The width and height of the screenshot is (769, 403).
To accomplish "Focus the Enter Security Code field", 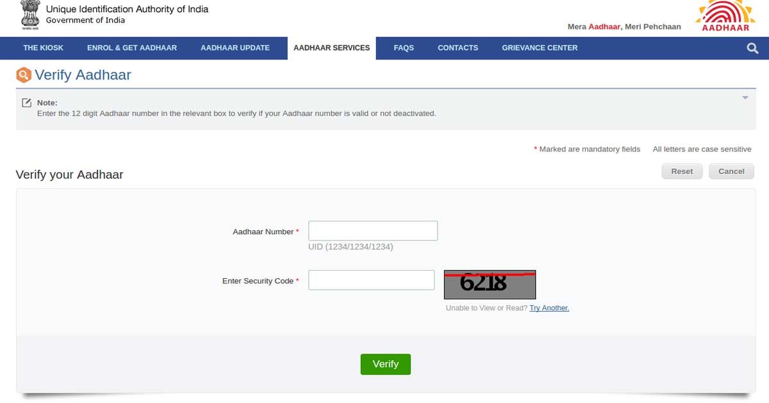I will point(372,280).
